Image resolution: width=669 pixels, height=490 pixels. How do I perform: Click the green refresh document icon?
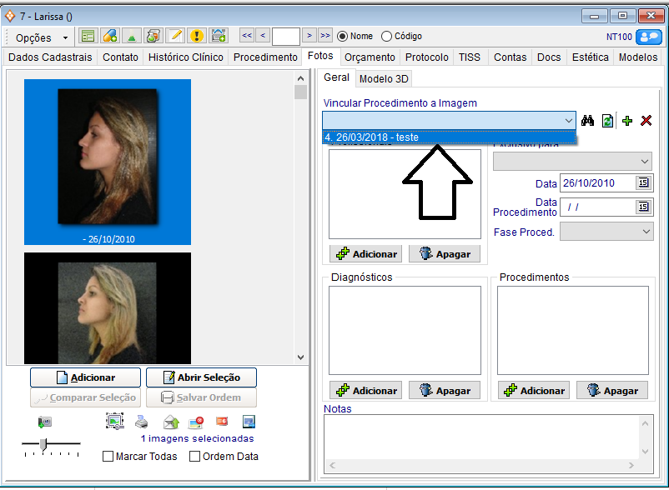click(607, 121)
